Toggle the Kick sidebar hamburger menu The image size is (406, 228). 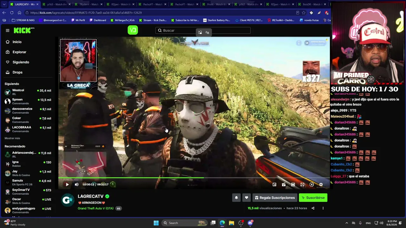coord(8,30)
